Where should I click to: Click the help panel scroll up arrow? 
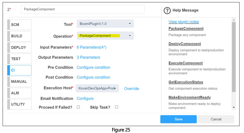[x=234, y=20]
